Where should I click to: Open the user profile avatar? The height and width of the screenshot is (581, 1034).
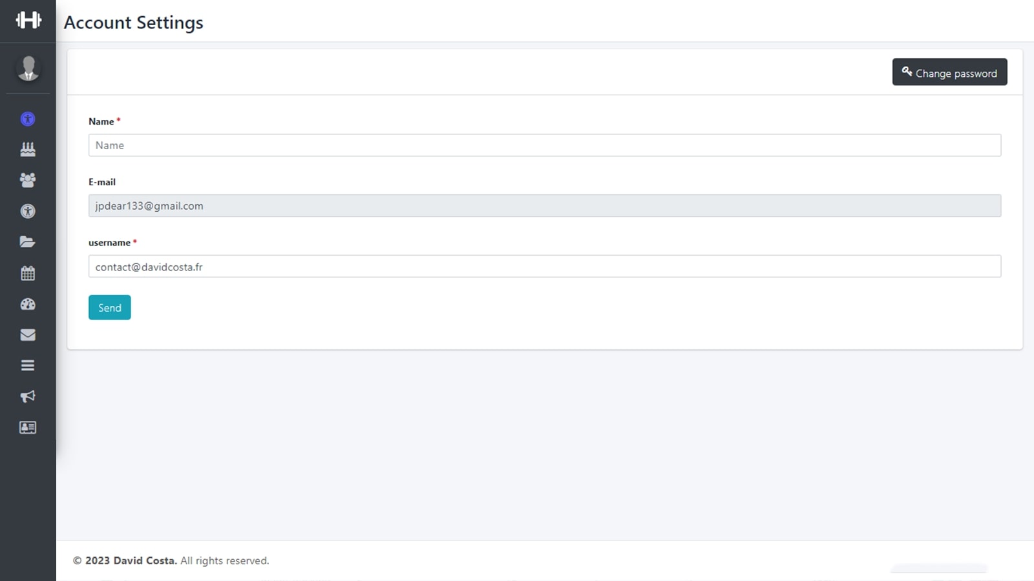tap(28, 68)
